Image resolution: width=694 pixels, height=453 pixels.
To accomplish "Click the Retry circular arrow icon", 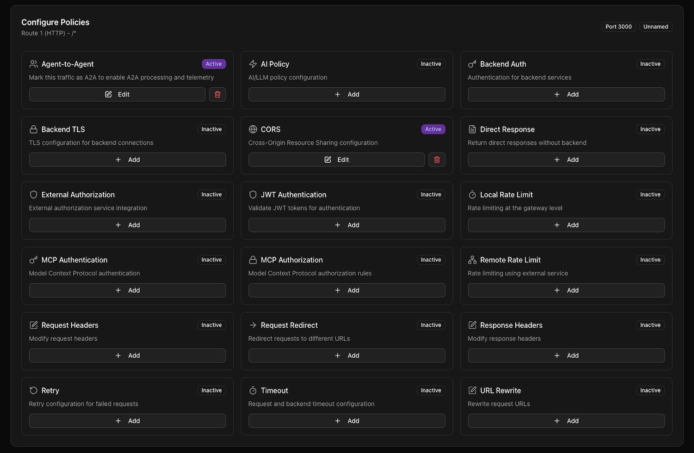I will click(x=33, y=391).
